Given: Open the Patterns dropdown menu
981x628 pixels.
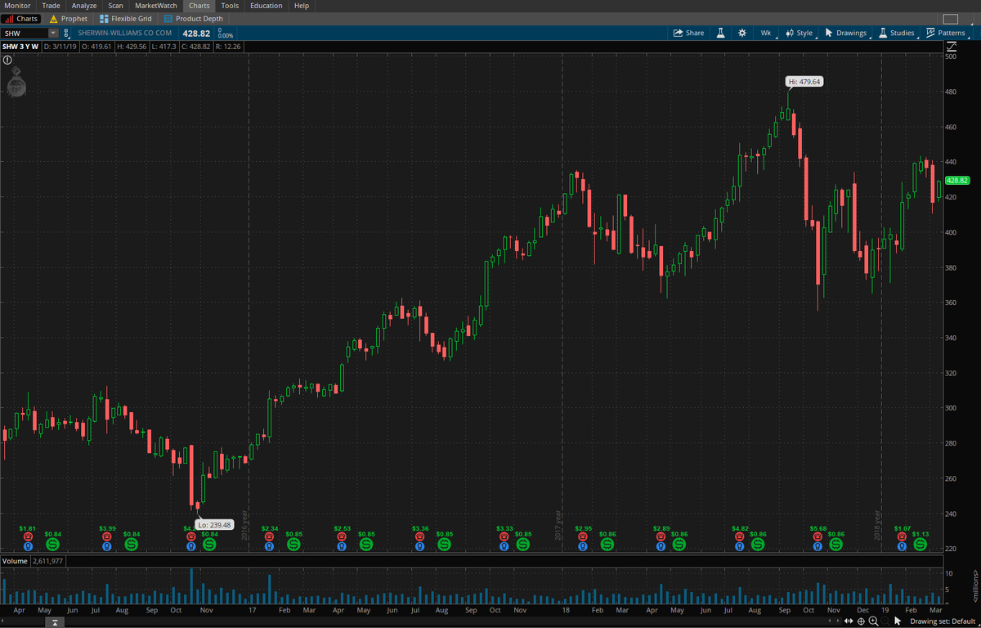Looking at the screenshot, I should click(x=946, y=33).
